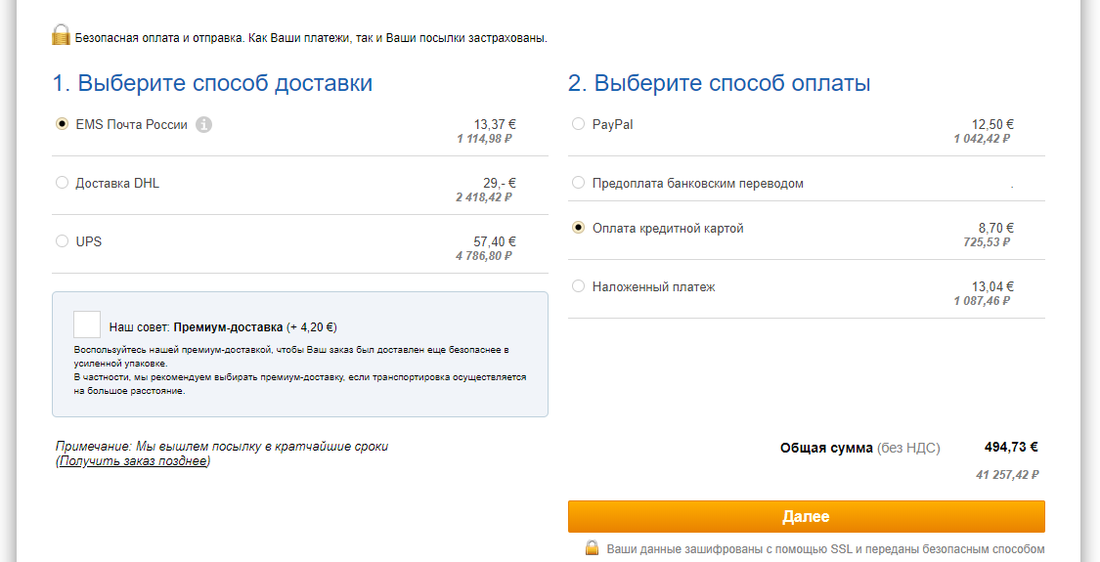Click the info icon beside EMS Почта России
The width and height of the screenshot is (1100, 562).
pos(203,125)
